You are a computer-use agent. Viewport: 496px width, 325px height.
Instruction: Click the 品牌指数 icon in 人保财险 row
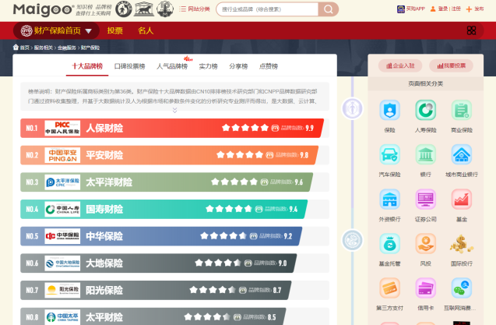pyautogui.click(x=275, y=128)
